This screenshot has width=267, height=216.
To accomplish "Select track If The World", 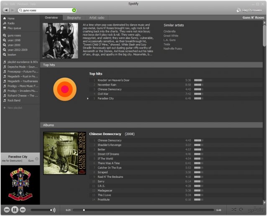I will (x=176, y=159).
